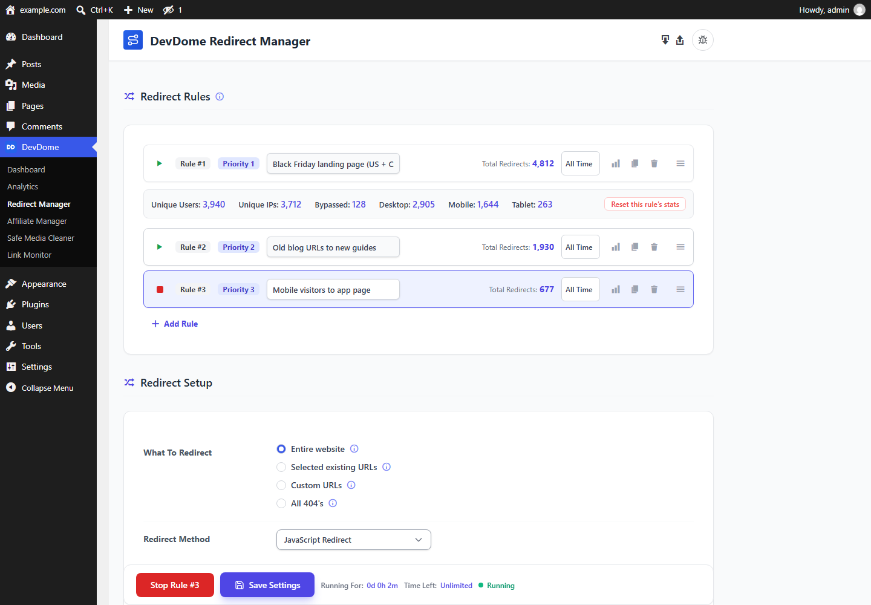871x605 pixels.
Task: Open the Media menu item
Action: pyautogui.click(x=48, y=85)
